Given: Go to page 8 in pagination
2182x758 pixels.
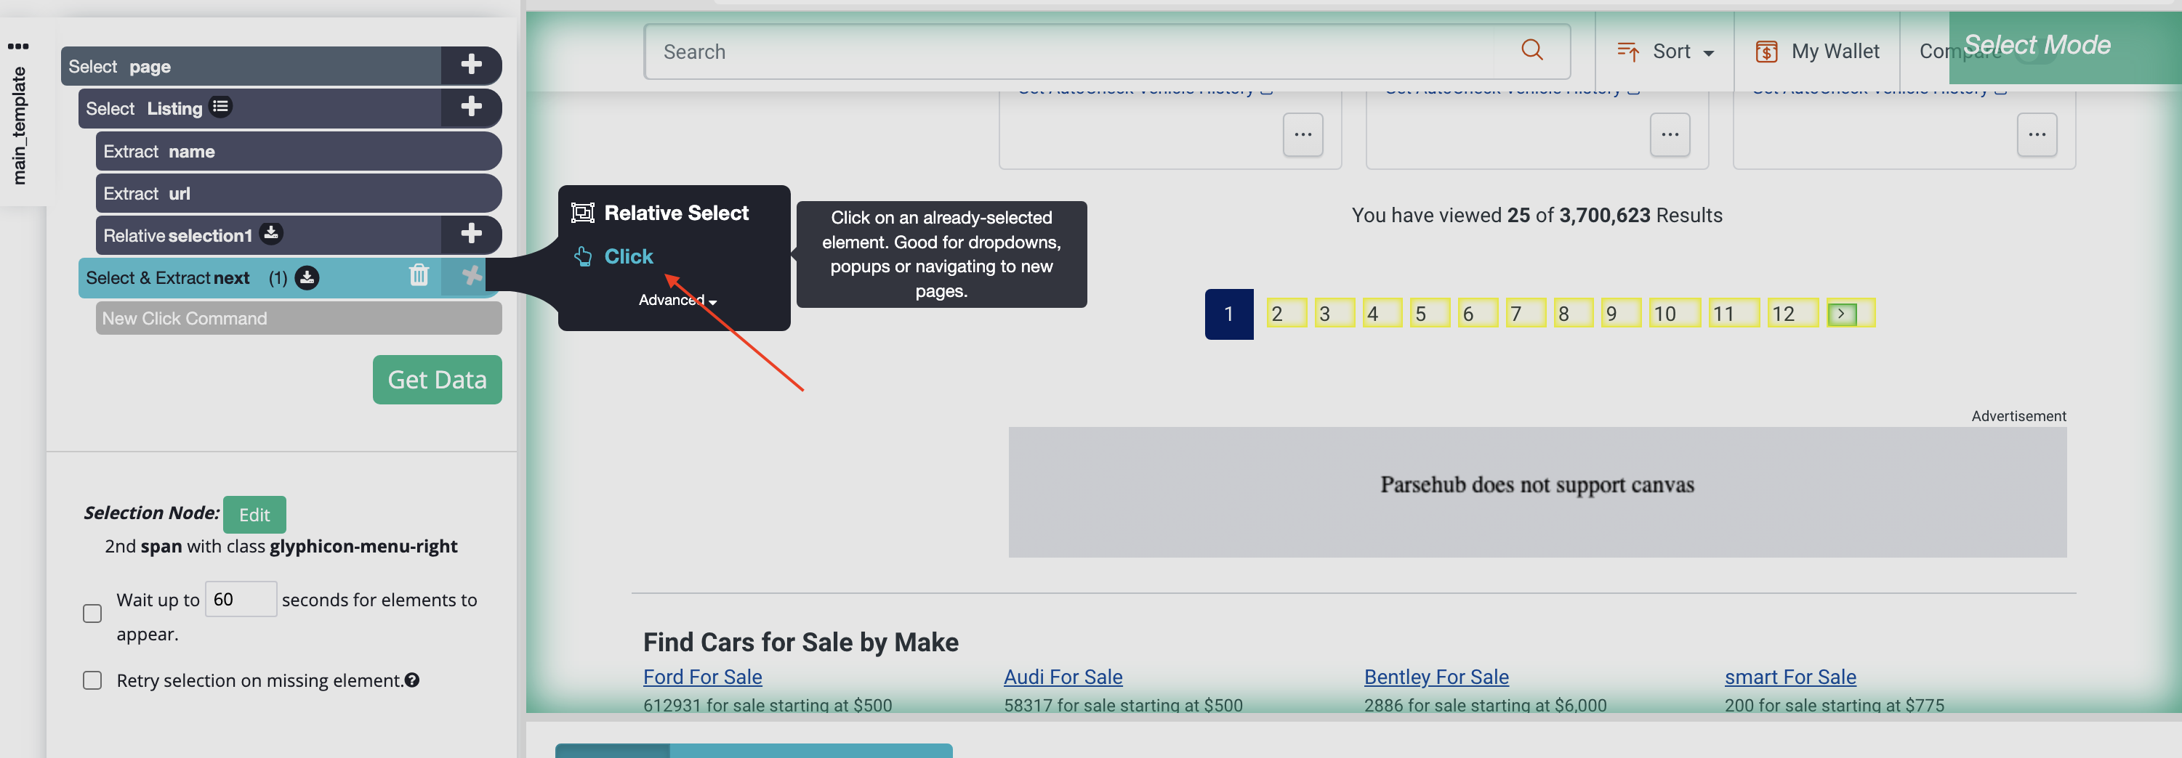Looking at the screenshot, I should [1573, 314].
